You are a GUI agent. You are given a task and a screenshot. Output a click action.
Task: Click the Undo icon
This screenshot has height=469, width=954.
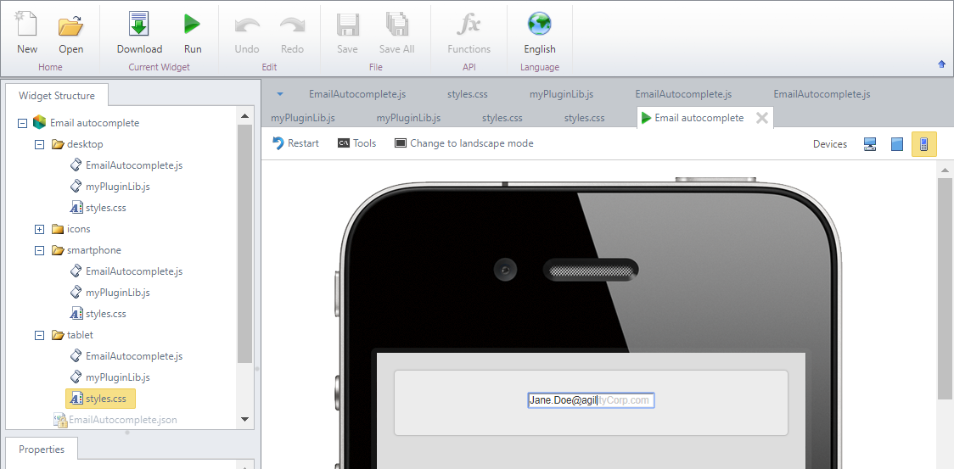pos(247,25)
